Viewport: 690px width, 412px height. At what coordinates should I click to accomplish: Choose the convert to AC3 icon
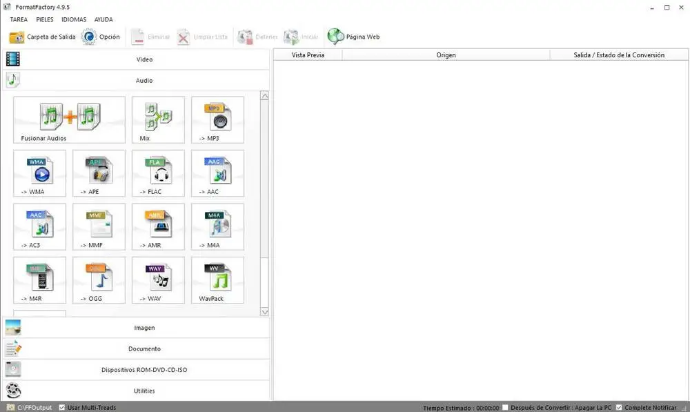(x=39, y=226)
